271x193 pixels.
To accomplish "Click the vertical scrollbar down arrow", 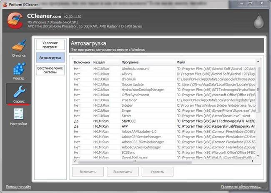I will (x=258, y=156).
